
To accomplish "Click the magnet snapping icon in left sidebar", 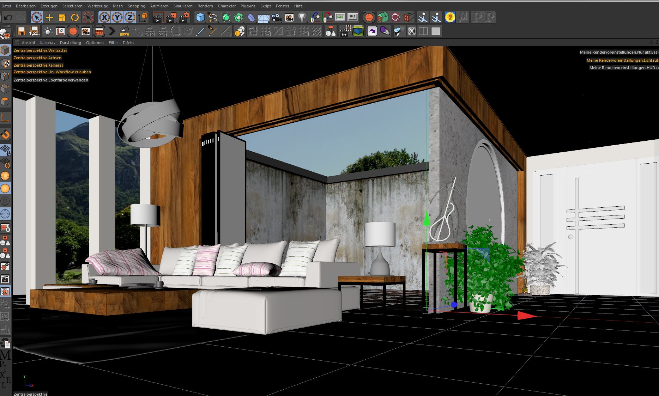I will tap(5, 134).
